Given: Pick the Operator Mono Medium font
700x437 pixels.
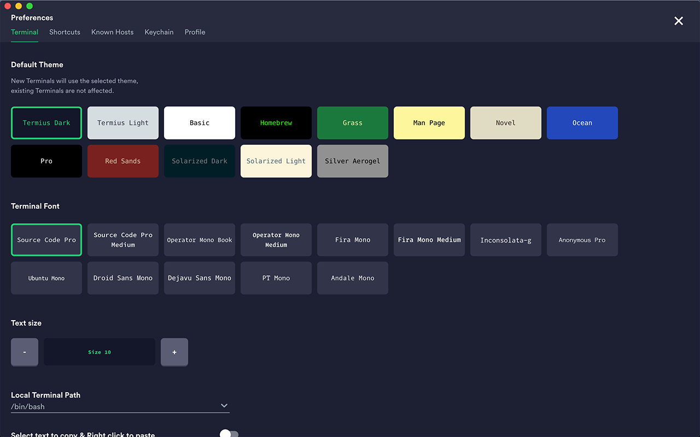Looking at the screenshot, I should 276,240.
